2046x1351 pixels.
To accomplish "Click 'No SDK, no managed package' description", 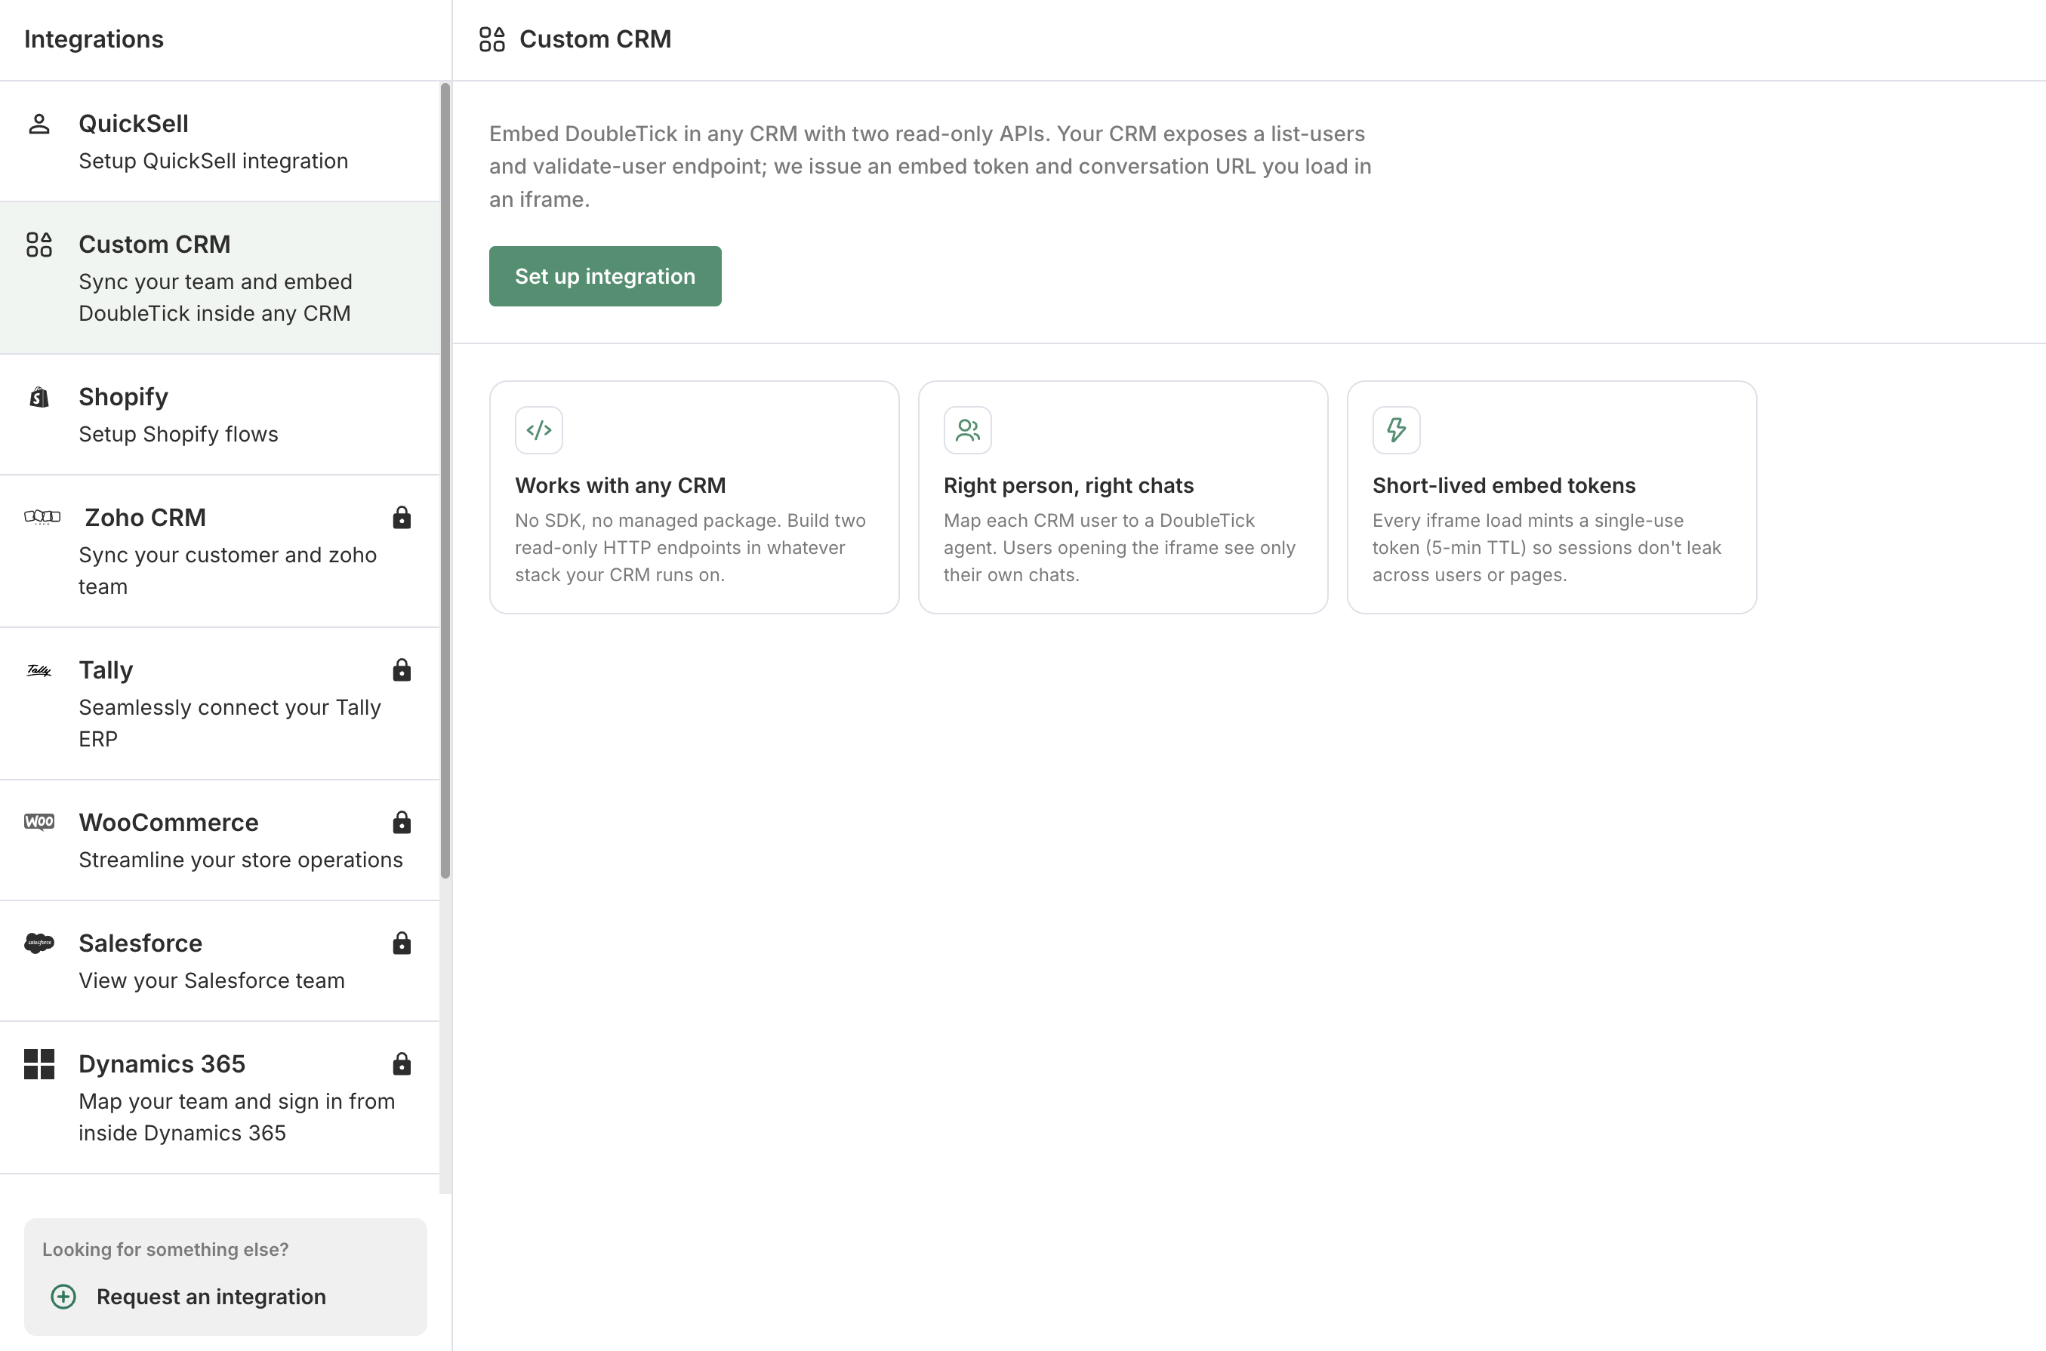I will click(x=690, y=548).
